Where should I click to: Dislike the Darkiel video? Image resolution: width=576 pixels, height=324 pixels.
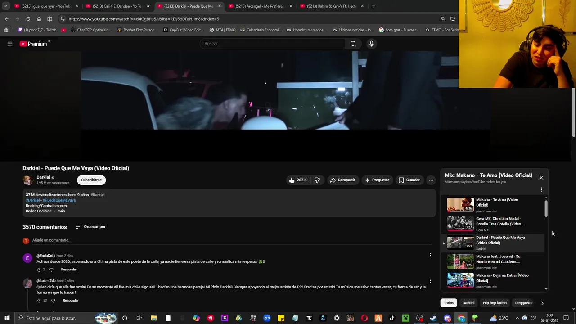coord(317,180)
